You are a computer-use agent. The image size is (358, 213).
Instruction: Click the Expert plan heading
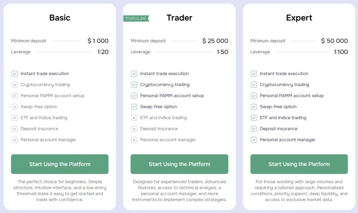click(299, 18)
